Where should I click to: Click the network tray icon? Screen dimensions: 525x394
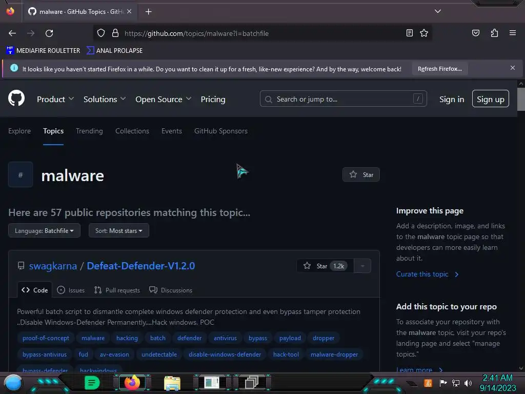coord(455,383)
